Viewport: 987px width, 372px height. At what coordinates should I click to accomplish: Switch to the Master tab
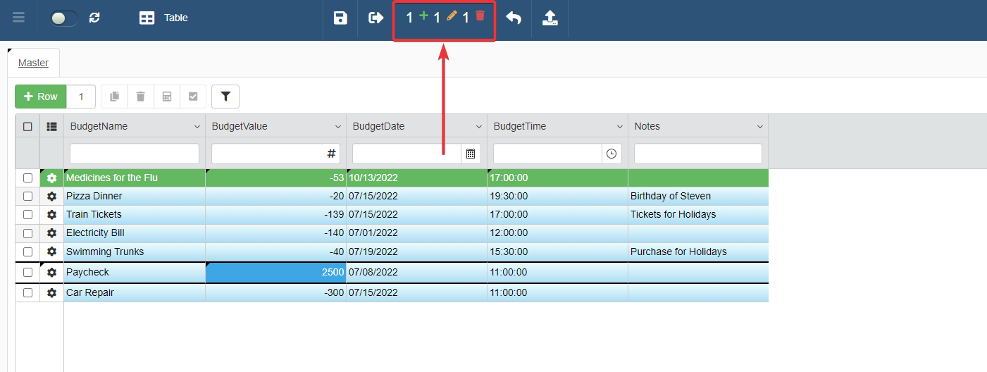coord(33,63)
